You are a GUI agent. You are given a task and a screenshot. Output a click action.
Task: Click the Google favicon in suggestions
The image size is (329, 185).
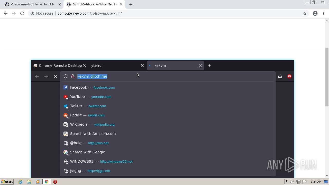[66, 152]
